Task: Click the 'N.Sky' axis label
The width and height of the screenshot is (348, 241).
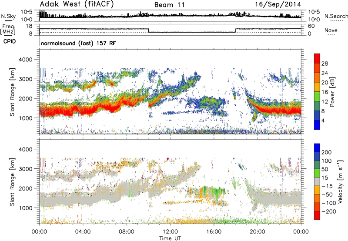Action: [8, 16]
